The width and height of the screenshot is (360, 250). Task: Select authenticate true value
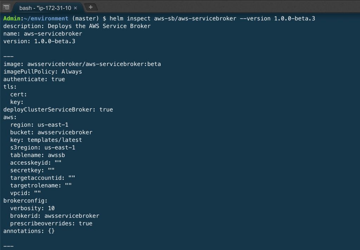[57, 79]
